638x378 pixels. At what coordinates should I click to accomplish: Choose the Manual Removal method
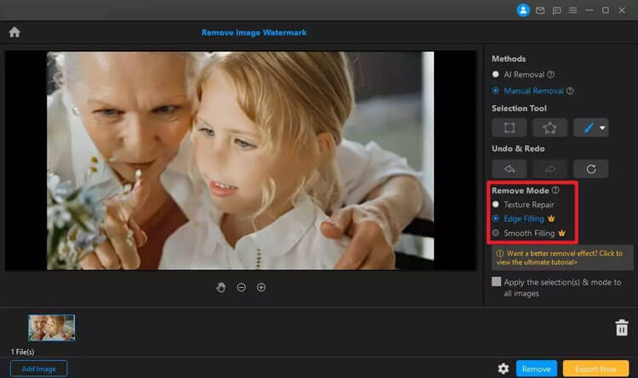click(x=495, y=91)
